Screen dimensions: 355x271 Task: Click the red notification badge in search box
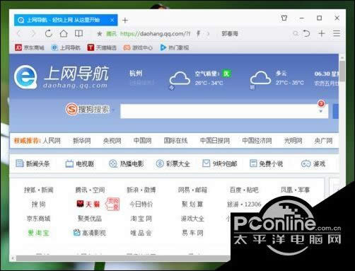point(321,103)
